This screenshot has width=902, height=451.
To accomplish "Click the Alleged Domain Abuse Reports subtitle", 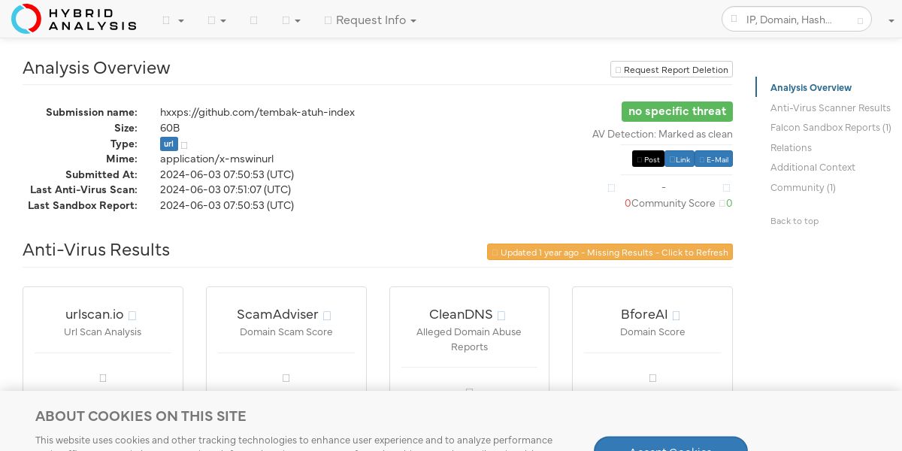I will [469, 340].
